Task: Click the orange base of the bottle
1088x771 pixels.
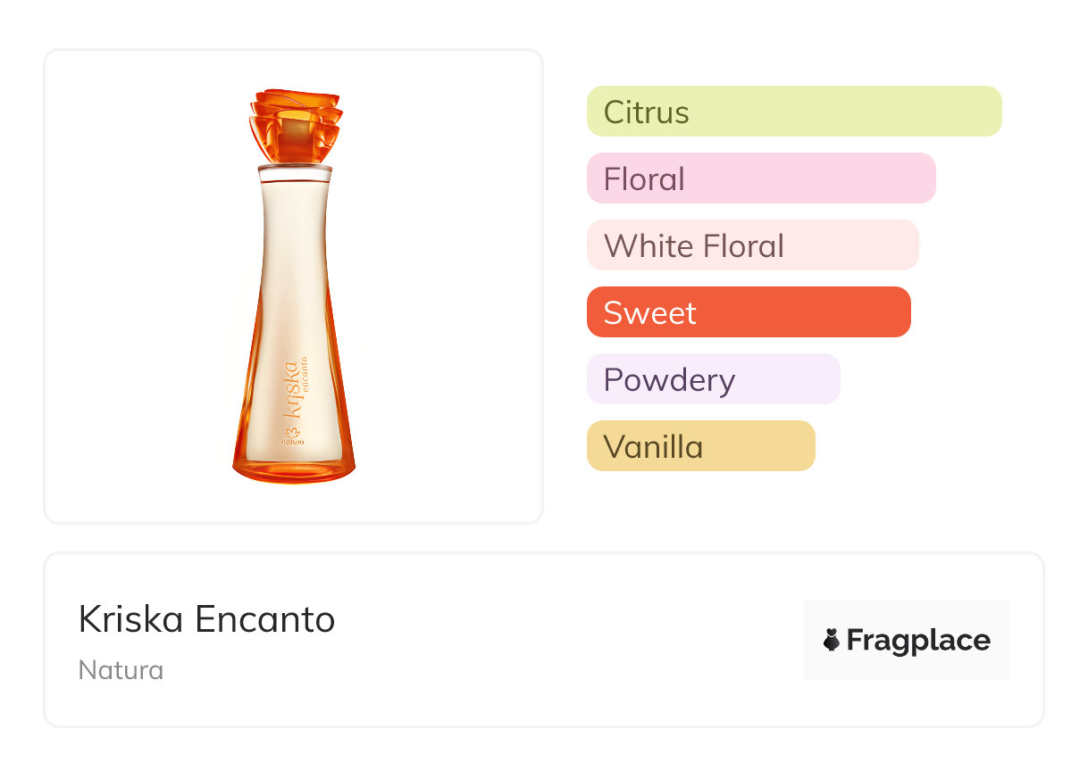Action: (294, 470)
